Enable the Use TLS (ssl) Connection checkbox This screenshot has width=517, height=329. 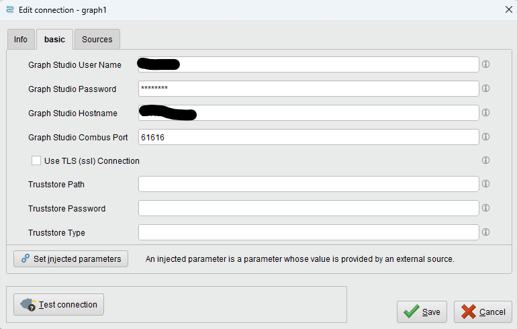point(36,160)
